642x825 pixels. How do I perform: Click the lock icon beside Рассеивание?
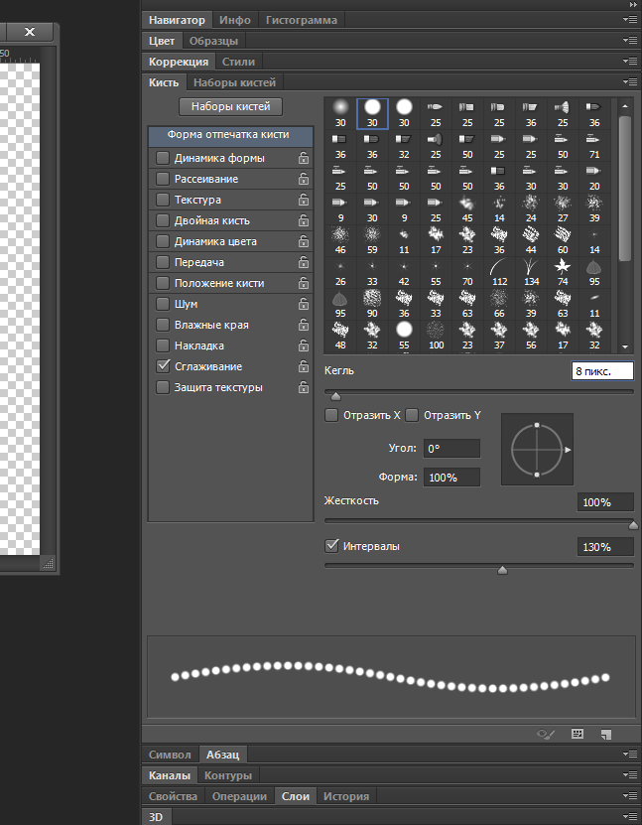coord(303,179)
